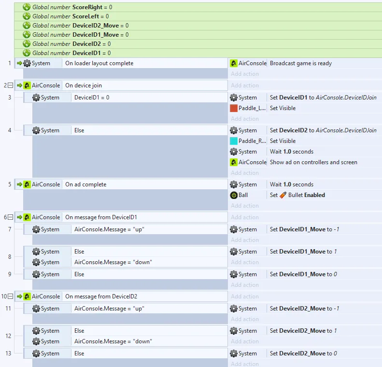This screenshot has width=382, height=367.
Task: Click the globe icon beside DeviceID1 = 0
Action: click(x=26, y=53)
